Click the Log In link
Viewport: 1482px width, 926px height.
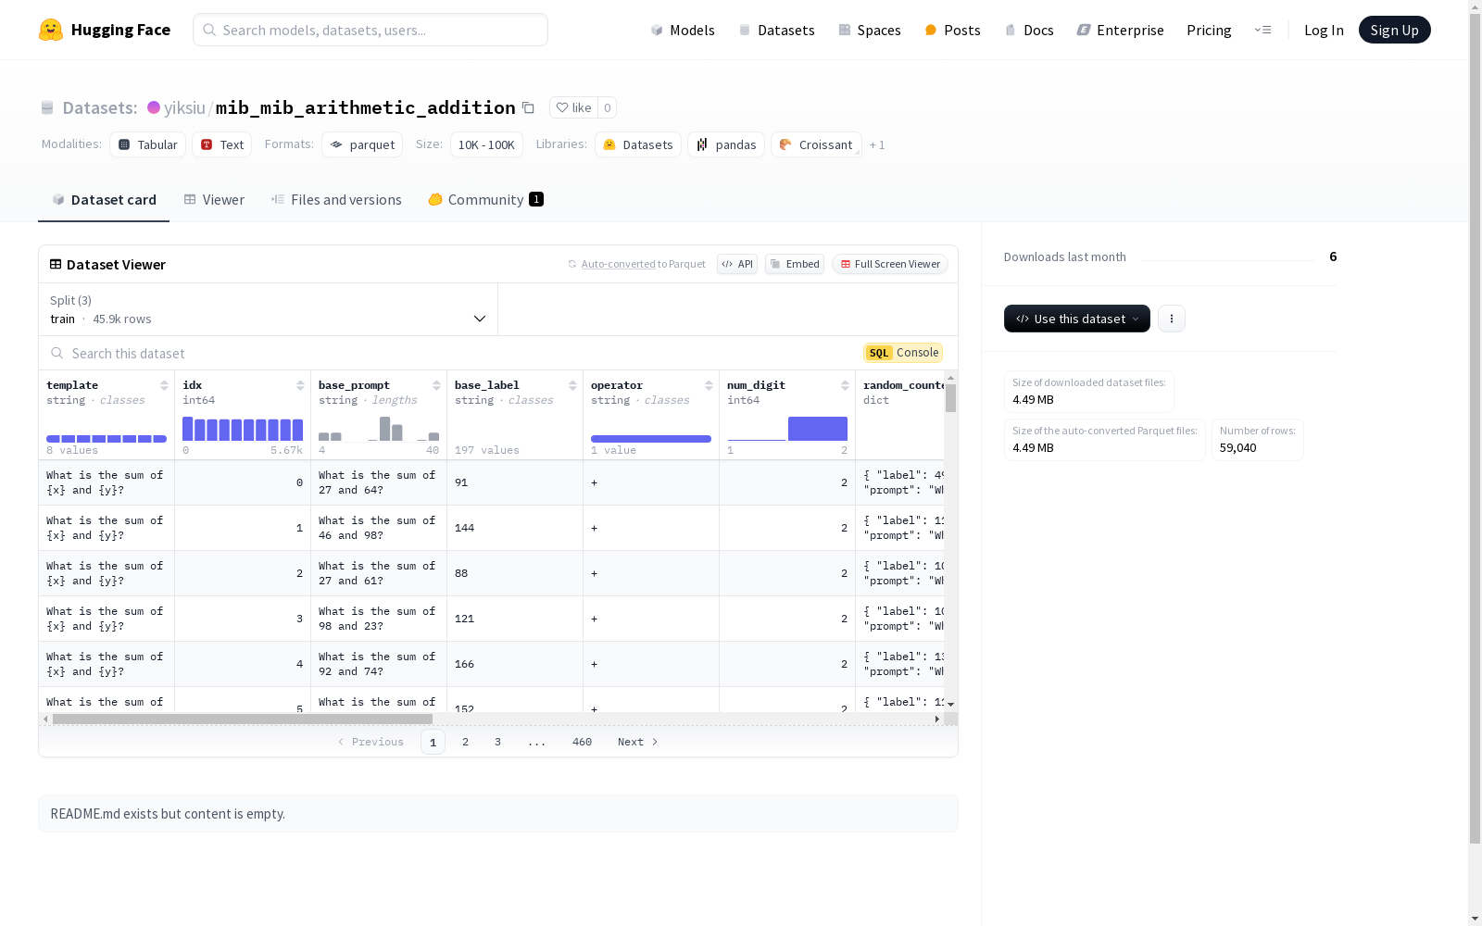pos(1324,30)
